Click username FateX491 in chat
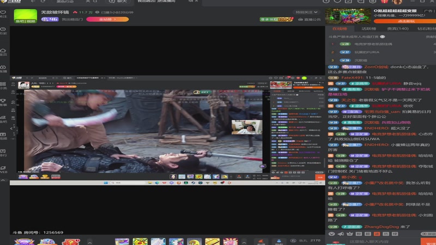This screenshot has height=245, width=436. (352, 78)
